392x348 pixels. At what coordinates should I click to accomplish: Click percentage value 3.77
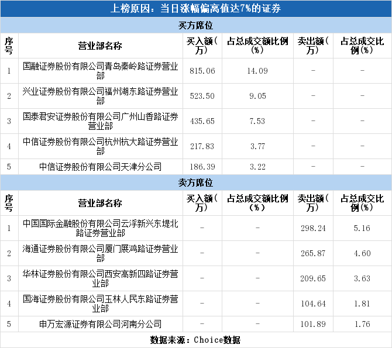click(x=257, y=146)
